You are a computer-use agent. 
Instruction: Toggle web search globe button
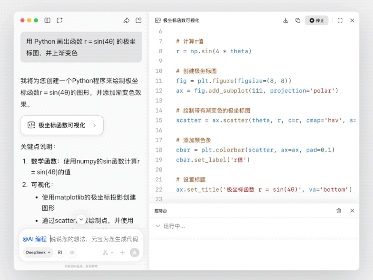(x=72, y=252)
